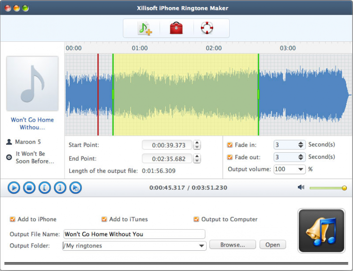The height and width of the screenshot is (271, 353).
Task: Click the green end marker handle
Action: [x=258, y=94]
